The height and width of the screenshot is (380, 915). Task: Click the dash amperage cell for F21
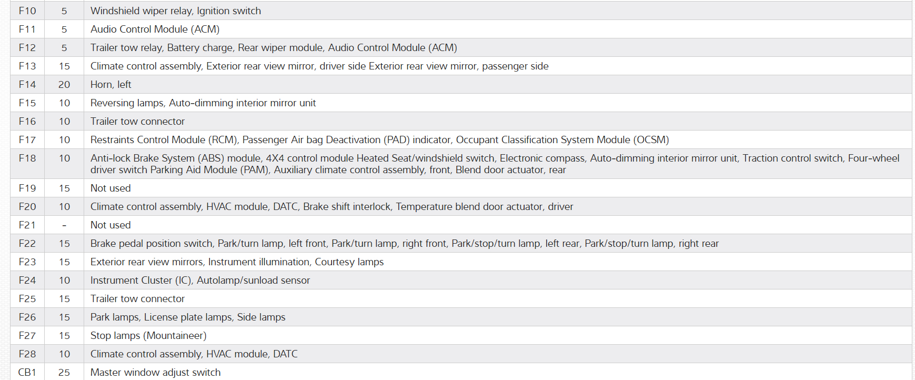(64, 225)
